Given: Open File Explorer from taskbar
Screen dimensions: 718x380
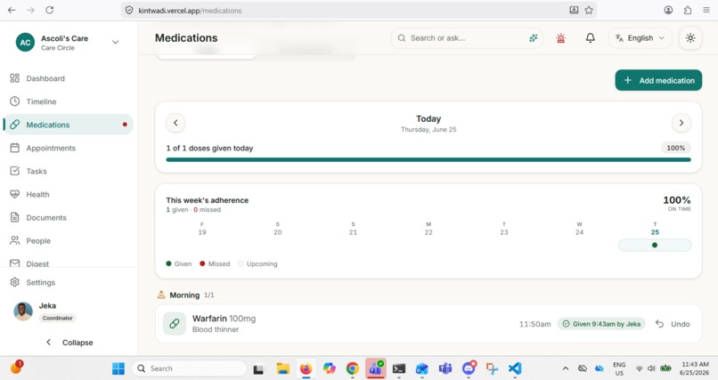Looking at the screenshot, I should [x=283, y=368].
